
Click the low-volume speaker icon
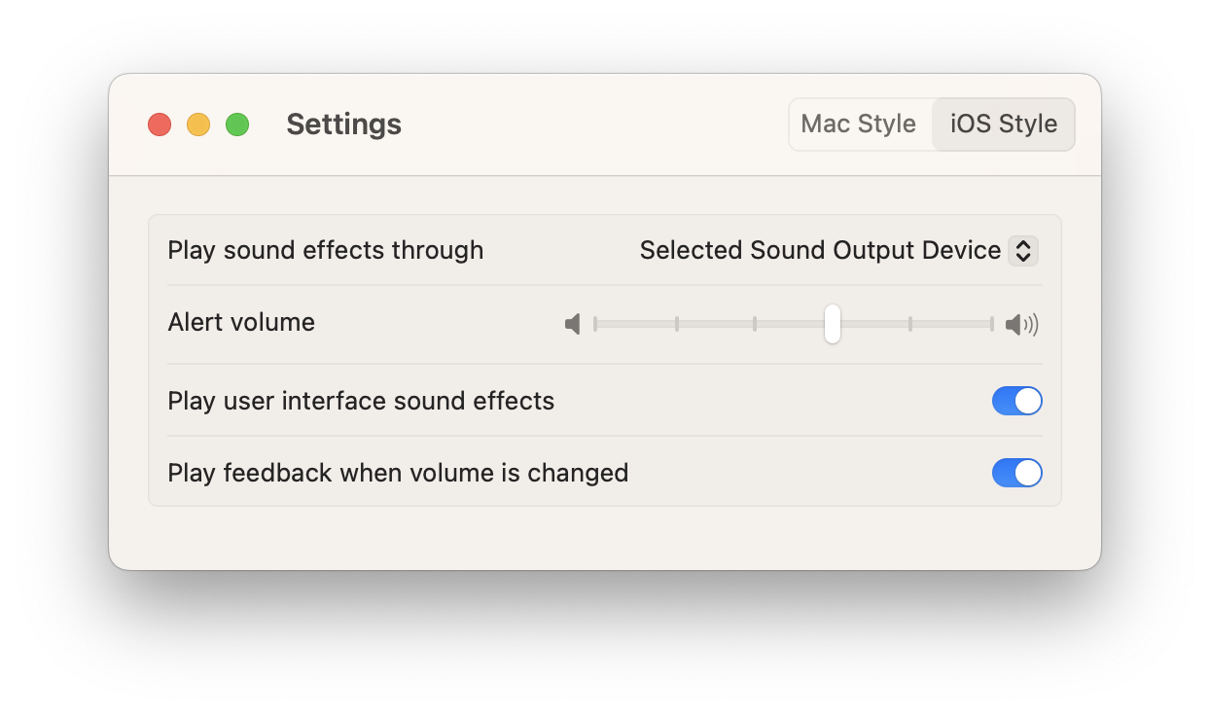(x=573, y=324)
